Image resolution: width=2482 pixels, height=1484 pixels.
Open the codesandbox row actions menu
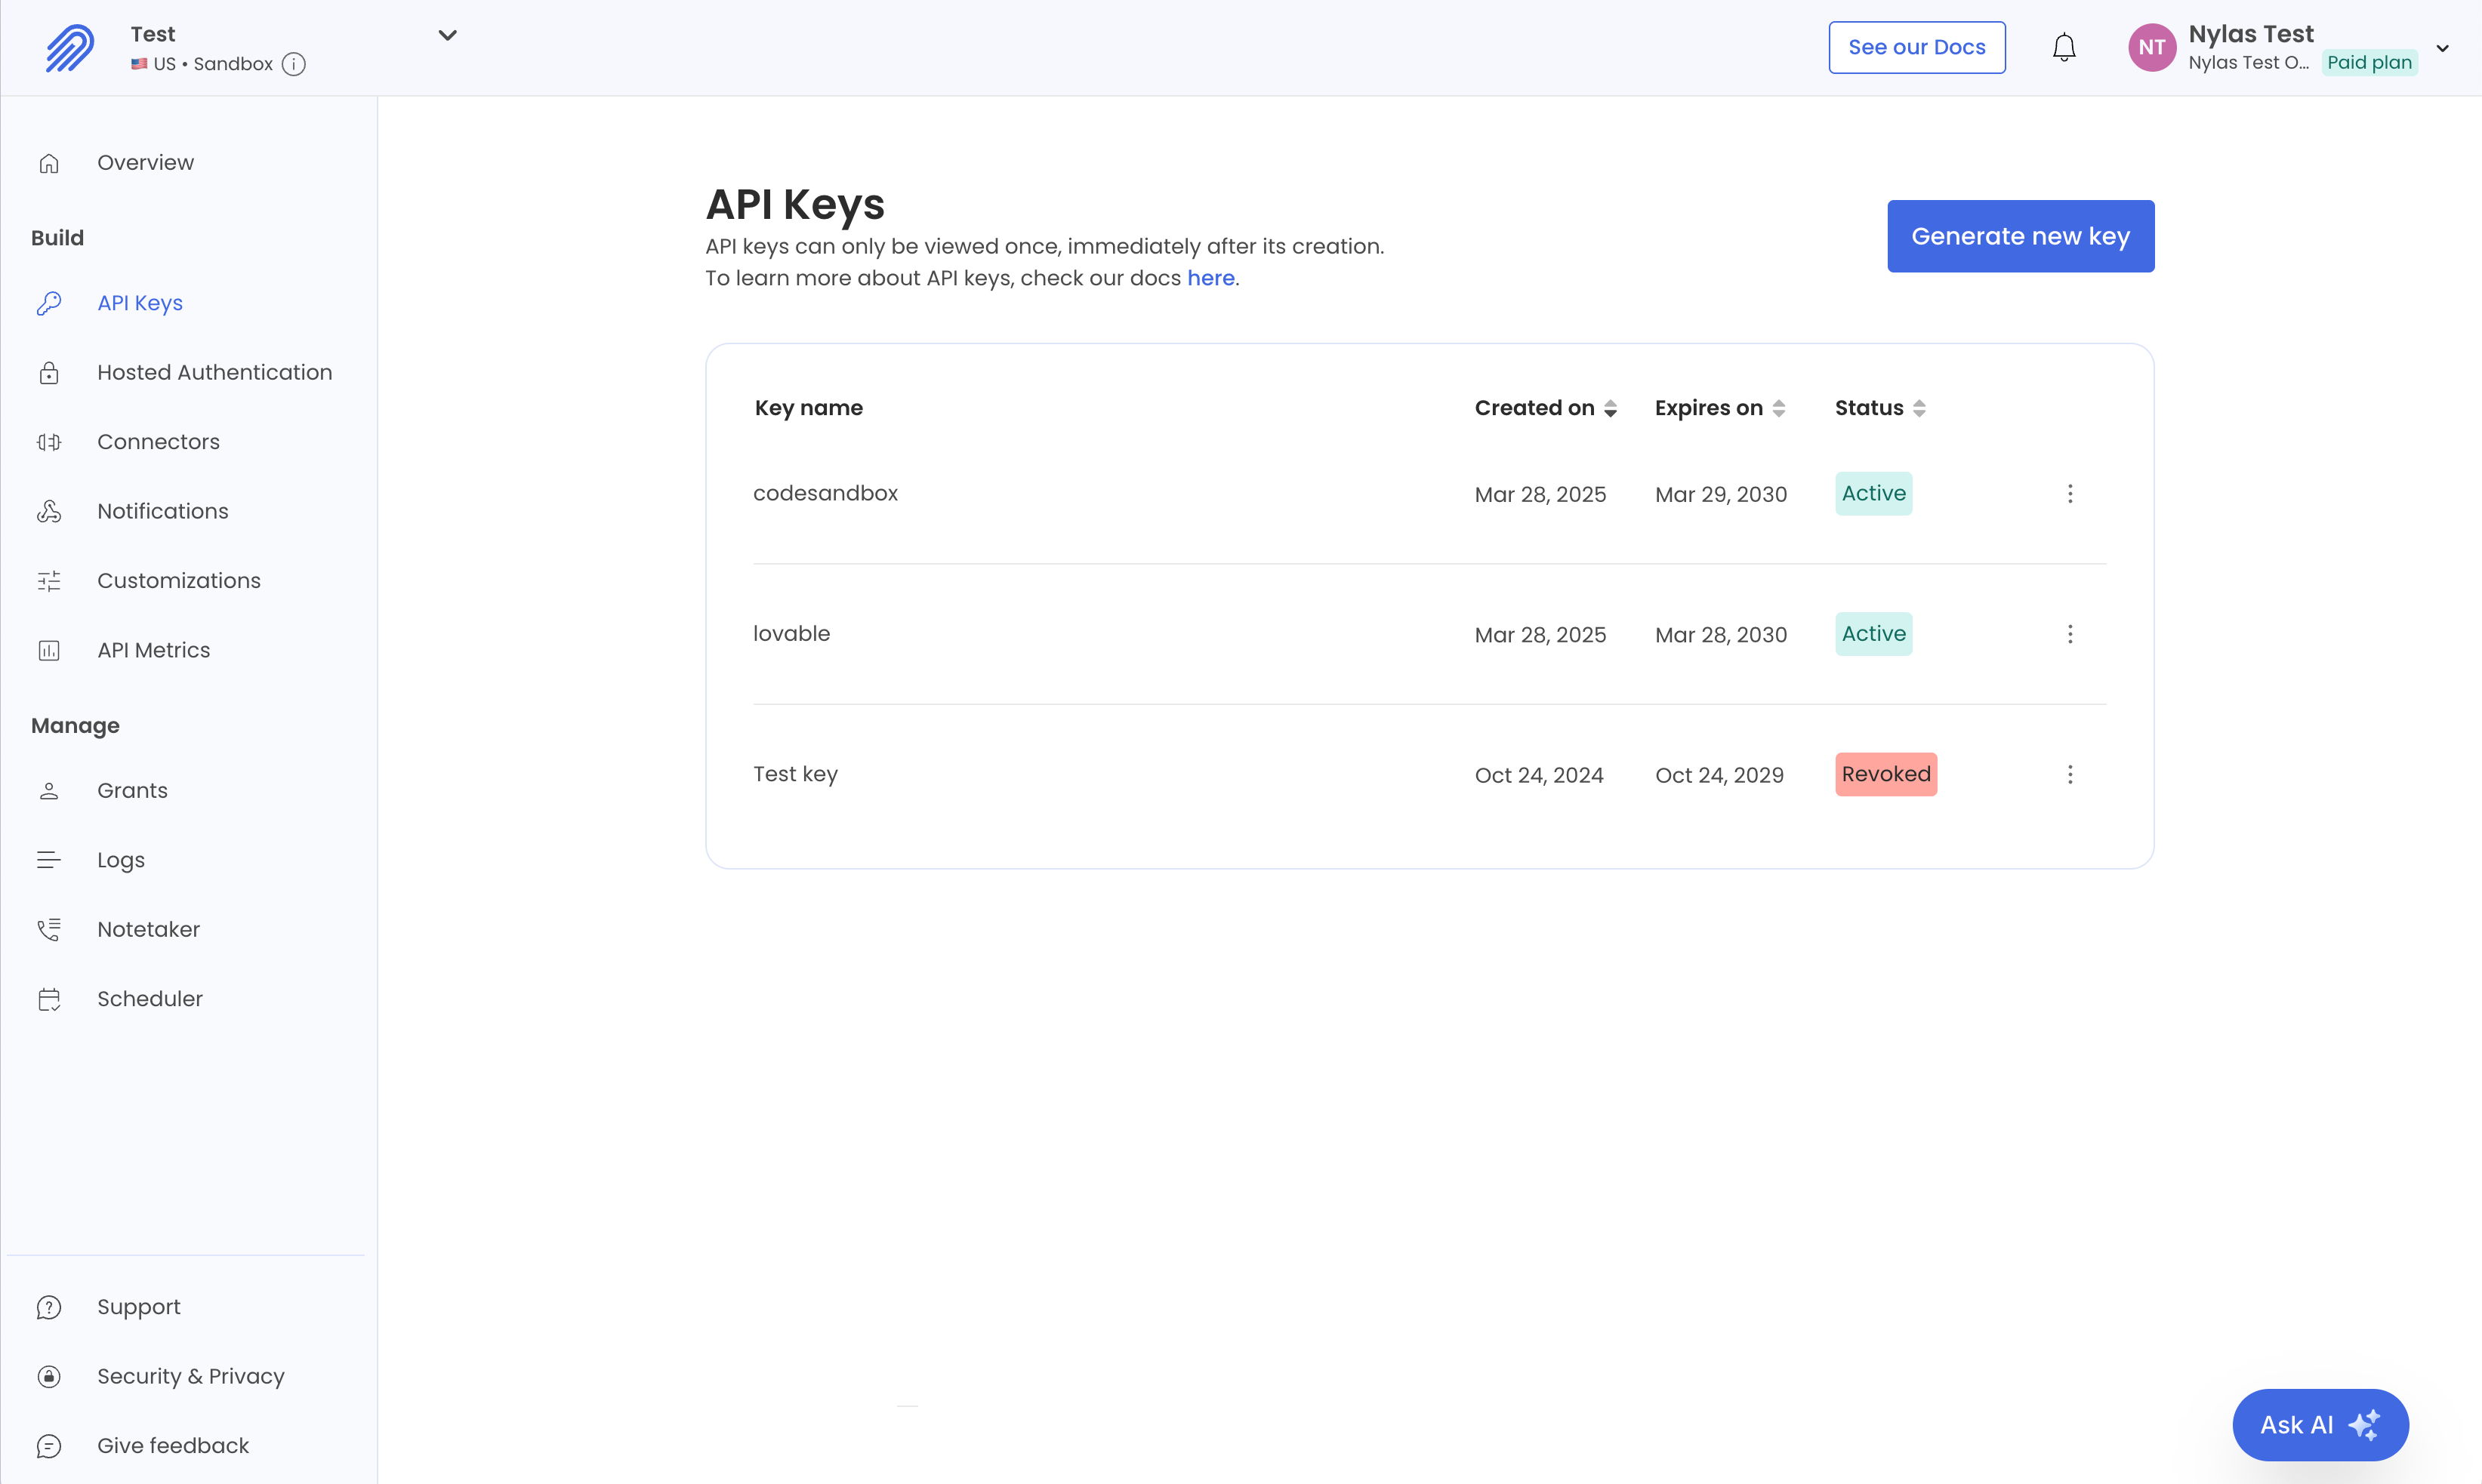[x=2070, y=493]
